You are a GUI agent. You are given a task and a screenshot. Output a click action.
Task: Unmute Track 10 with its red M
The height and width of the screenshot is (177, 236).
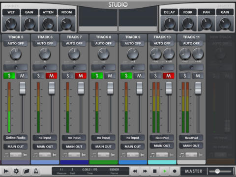[169, 76]
